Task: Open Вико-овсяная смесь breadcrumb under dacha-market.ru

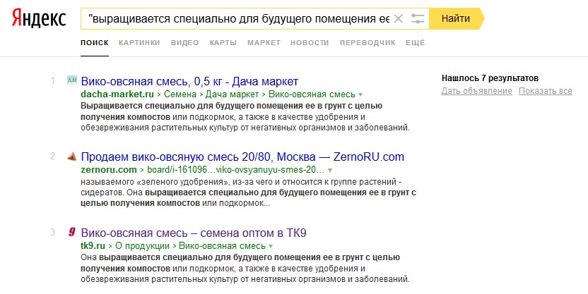Action: pyautogui.click(x=312, y=94)
